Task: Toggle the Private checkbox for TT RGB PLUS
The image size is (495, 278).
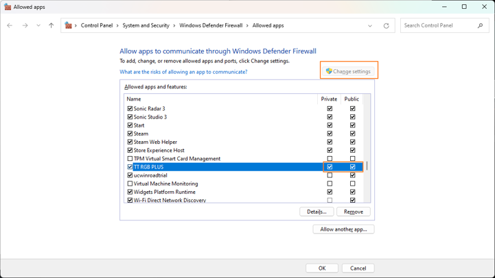Action: [x=330, y=167]
